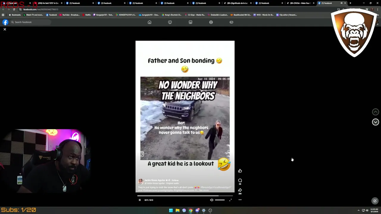381x214 pixels.
Task: Open the Facebook Groups icon
Action: coord(211,22)
